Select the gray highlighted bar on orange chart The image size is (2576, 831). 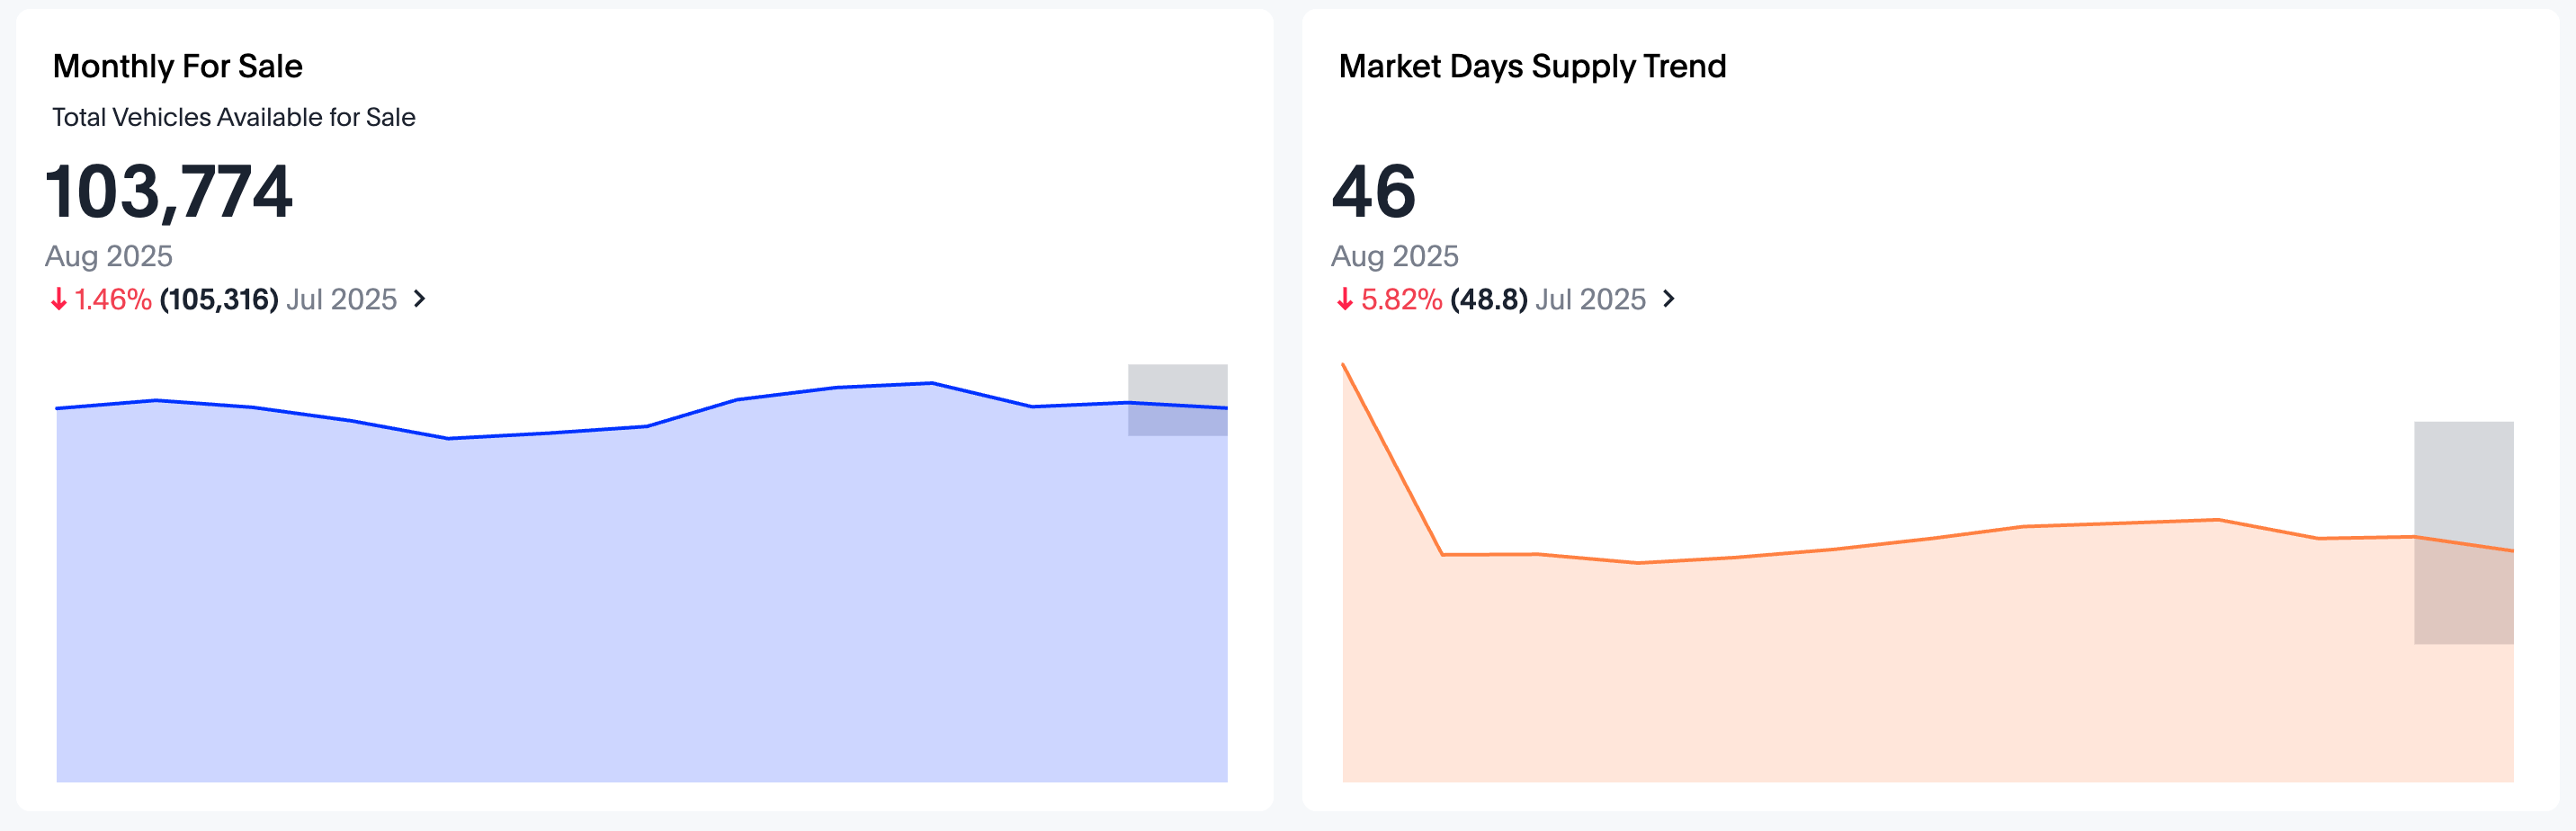(x=2463, y=532)
